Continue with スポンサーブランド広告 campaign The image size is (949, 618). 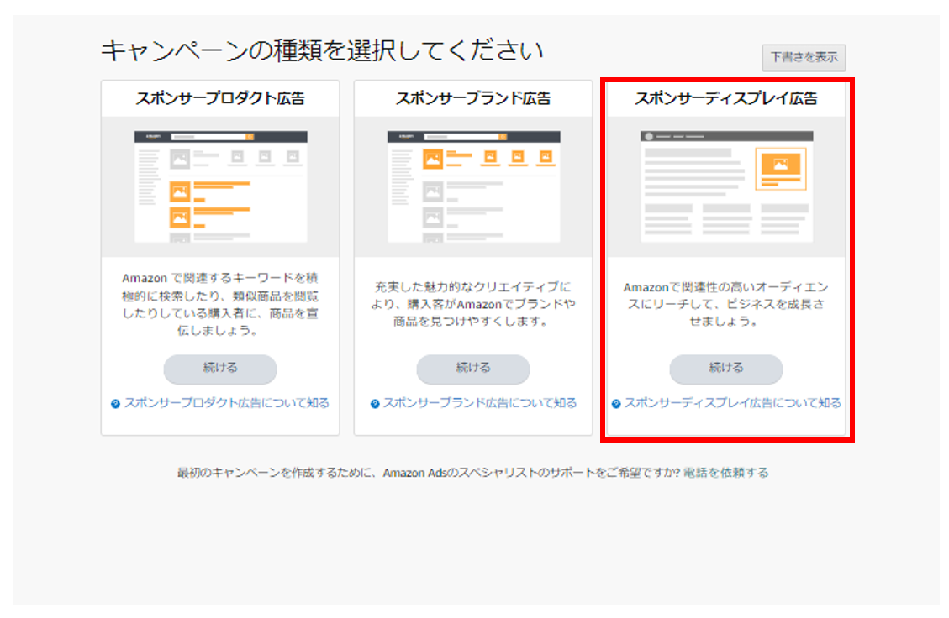tap(473, 369)
